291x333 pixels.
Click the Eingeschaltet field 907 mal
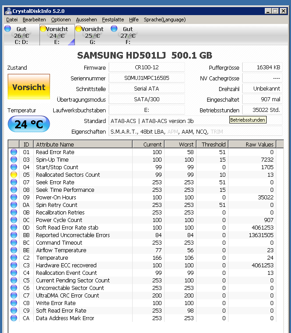pyautogui.click(x=262, y=99)
